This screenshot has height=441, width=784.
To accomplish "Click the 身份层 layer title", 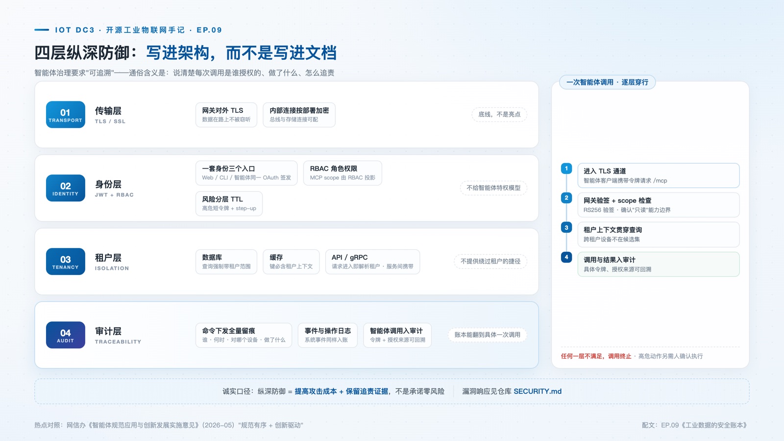I will click(108, 185).
